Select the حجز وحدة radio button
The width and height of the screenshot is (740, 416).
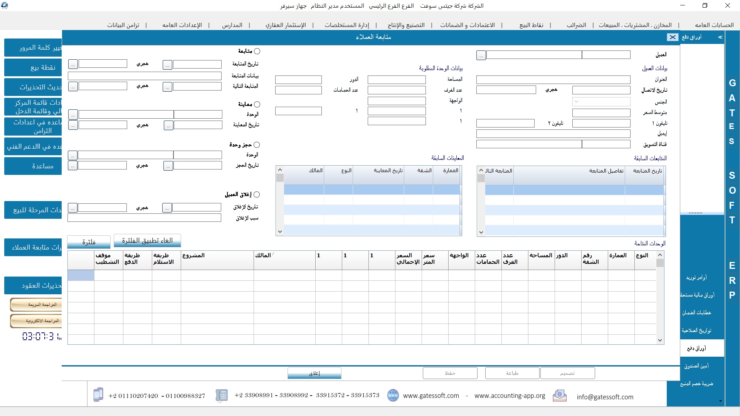click(257, 145)
